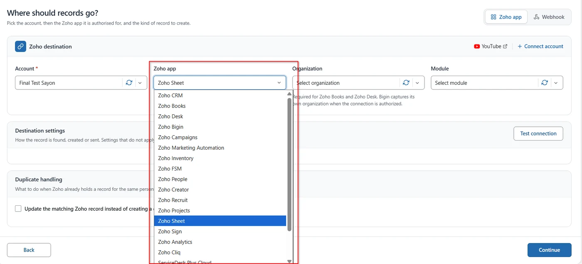582x264 pixels.
Task: Select highlighted Zoho Sheet option
Action: tap(220, 221)
